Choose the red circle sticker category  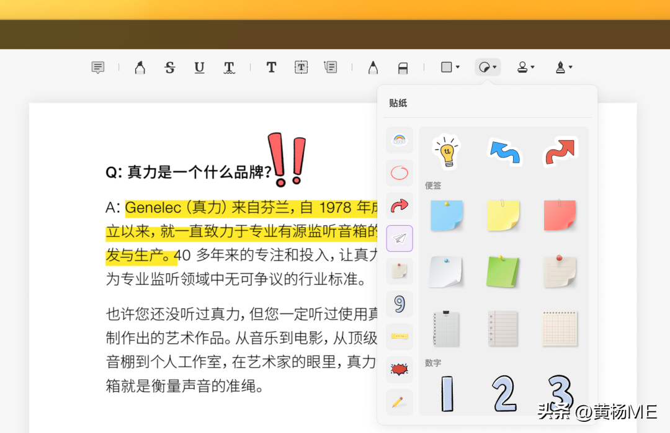400,172
